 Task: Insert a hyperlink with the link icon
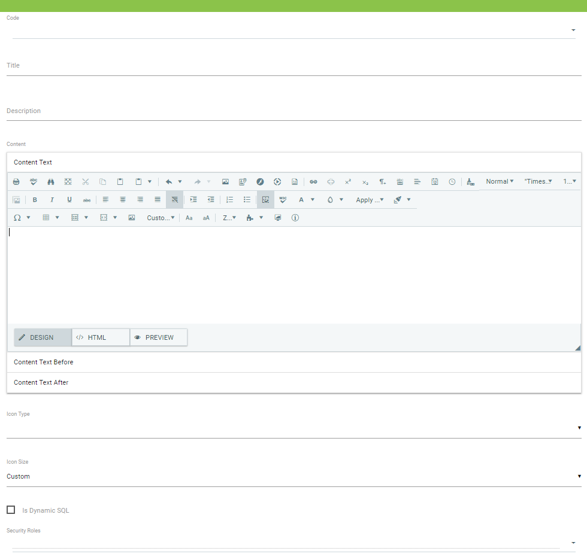click(313, 182)
